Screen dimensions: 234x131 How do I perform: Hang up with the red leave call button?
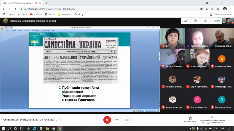tap(117, 120)
